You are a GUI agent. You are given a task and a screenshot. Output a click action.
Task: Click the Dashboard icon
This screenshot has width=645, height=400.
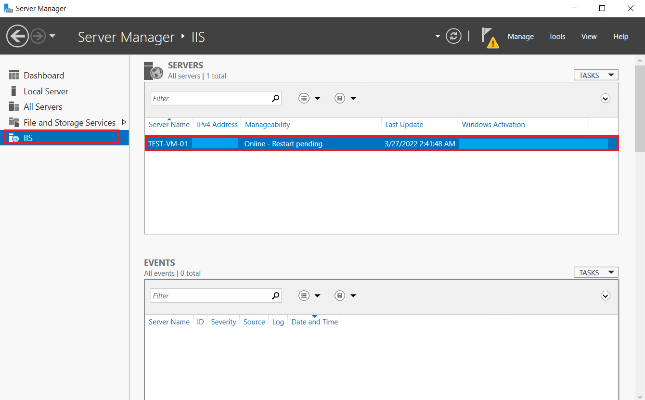click(14, 76)
